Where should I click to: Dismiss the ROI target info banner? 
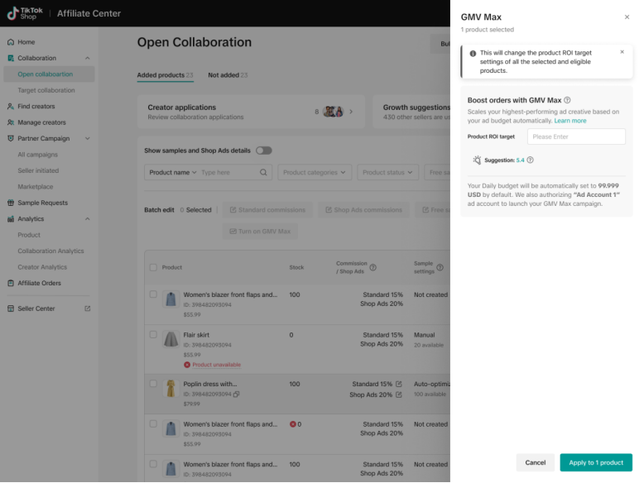622,52
